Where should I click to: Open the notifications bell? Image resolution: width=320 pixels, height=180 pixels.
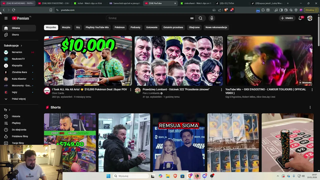pyautogui.click(x=300, y=18)
